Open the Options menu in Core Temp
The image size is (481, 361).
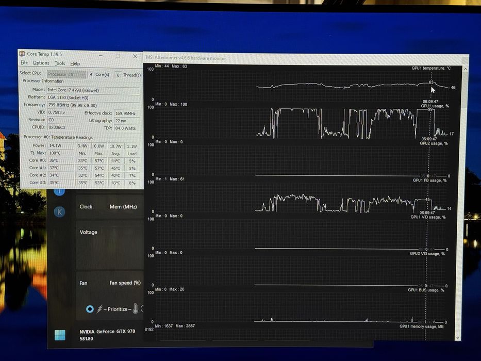tap(41, 63)
